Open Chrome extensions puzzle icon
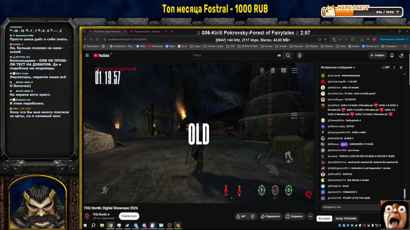The image size is (410, 230). pyautogui.click(x=353, y=39)
